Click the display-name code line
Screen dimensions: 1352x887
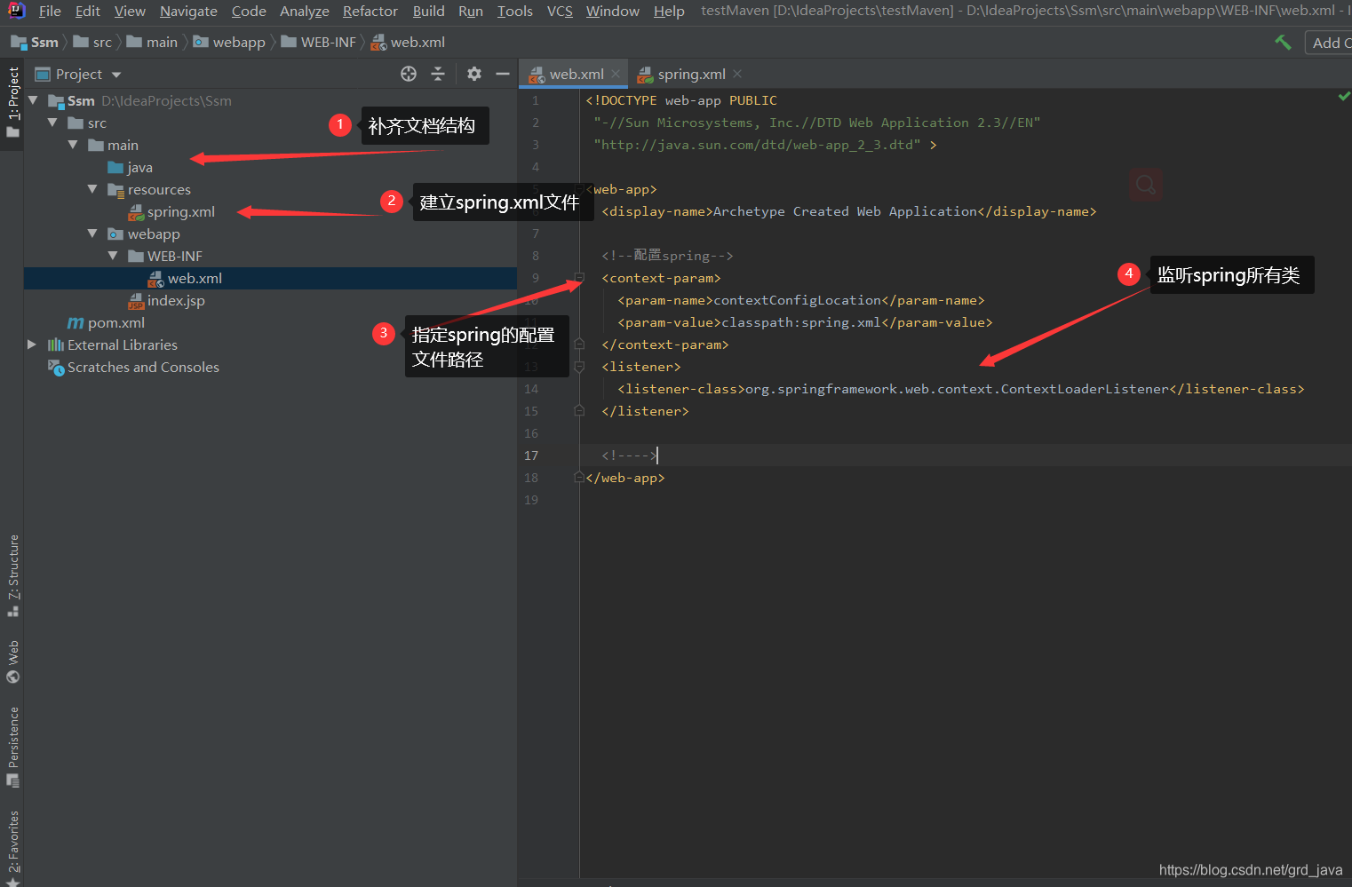(x=849, y=211)
